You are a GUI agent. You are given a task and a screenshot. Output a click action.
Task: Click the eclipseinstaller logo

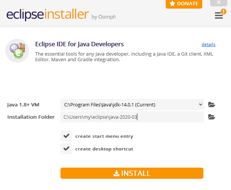coord(47,15)
